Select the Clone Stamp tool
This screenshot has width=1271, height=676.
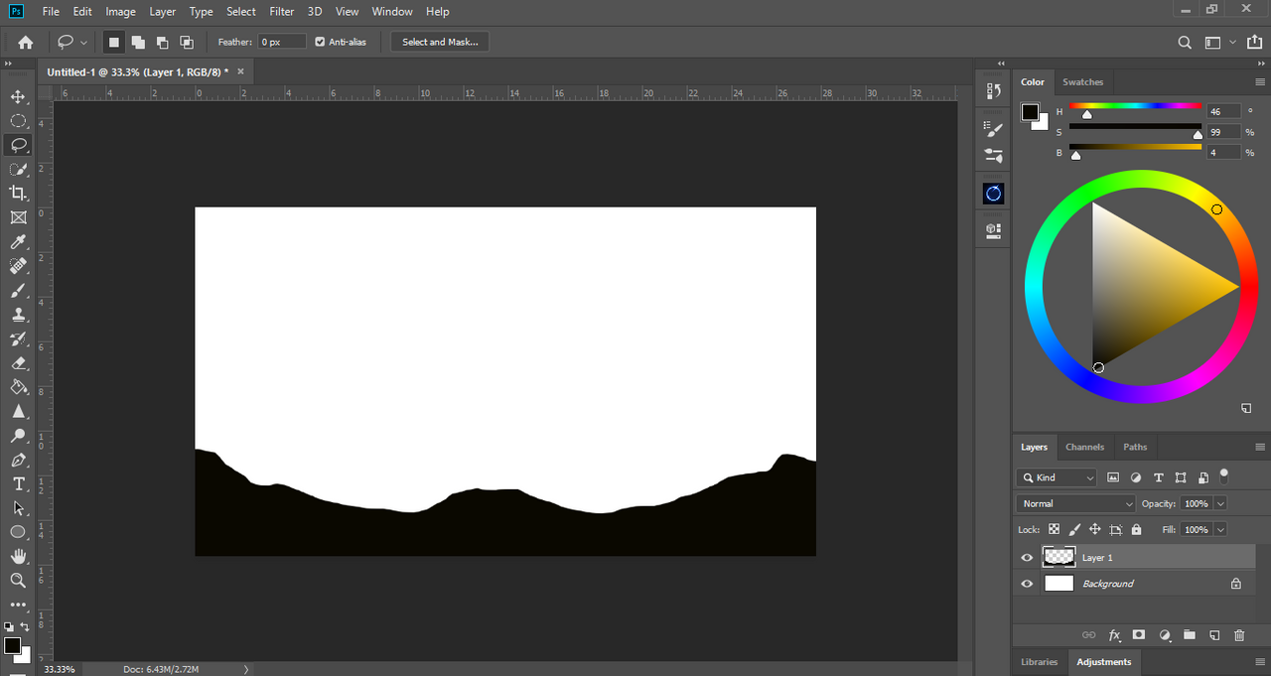18,315
